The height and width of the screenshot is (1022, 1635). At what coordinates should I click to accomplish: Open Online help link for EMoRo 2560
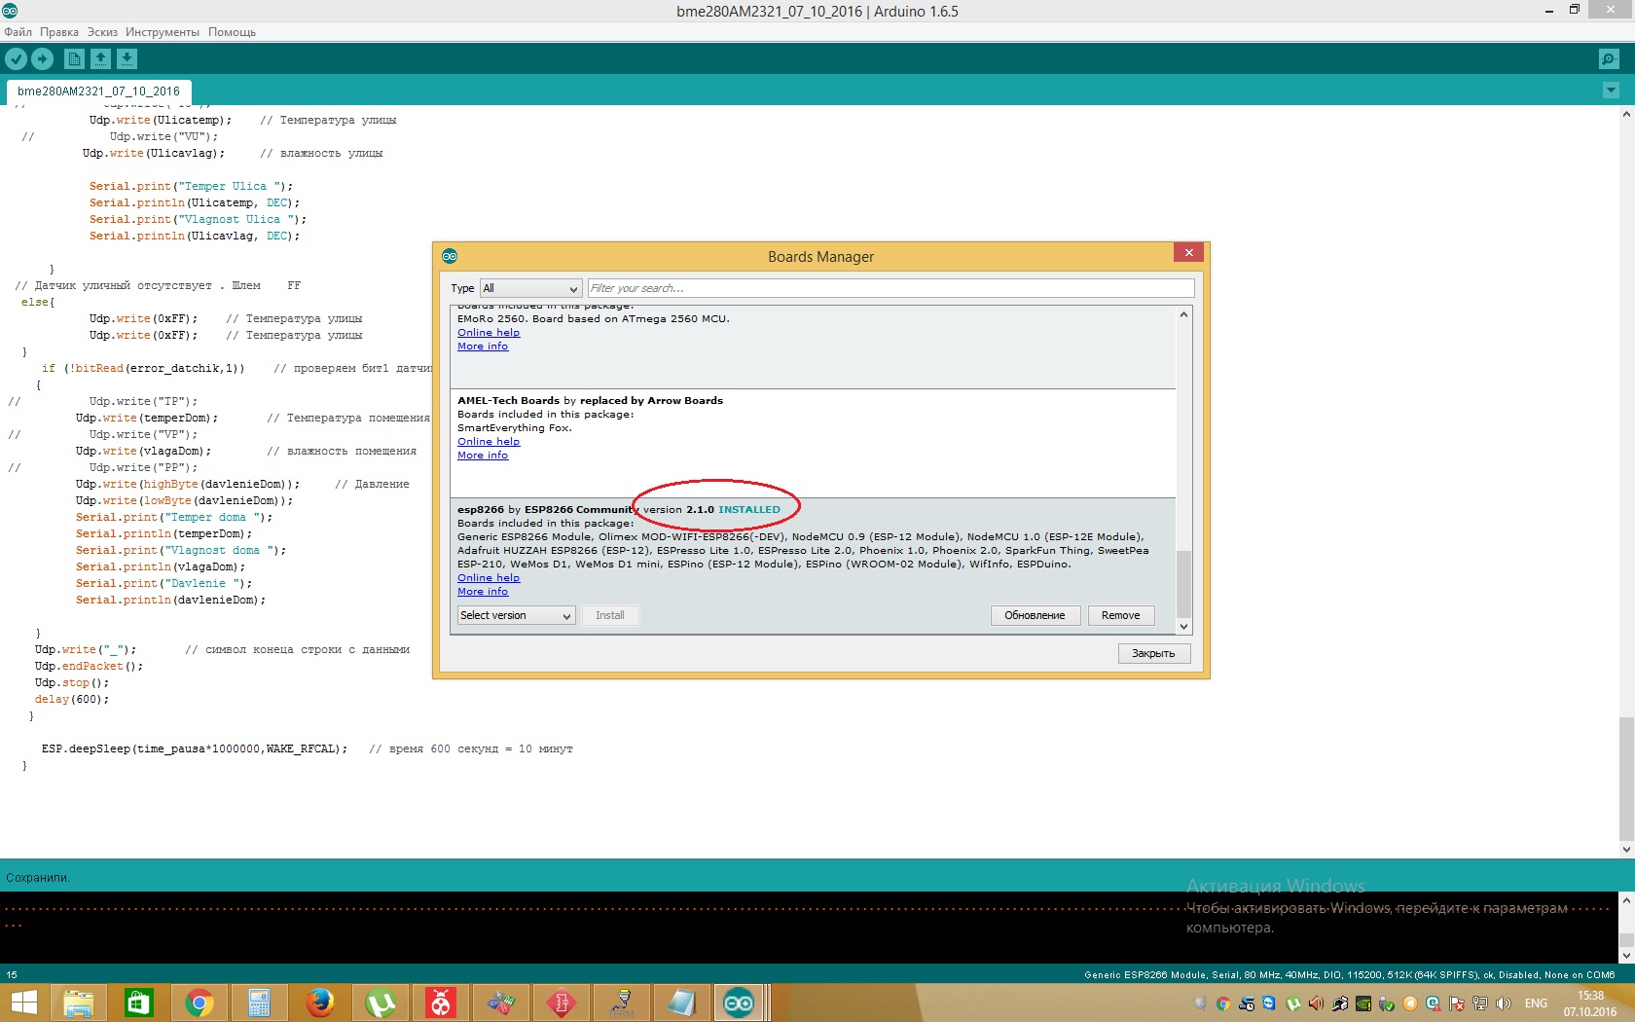pyautogui.click(x=489, y=333)
